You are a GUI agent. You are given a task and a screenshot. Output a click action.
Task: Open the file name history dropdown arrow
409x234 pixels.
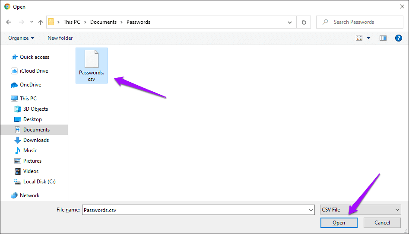(311, 210)
